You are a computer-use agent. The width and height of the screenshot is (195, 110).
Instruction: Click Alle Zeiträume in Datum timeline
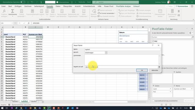(124, 36)
